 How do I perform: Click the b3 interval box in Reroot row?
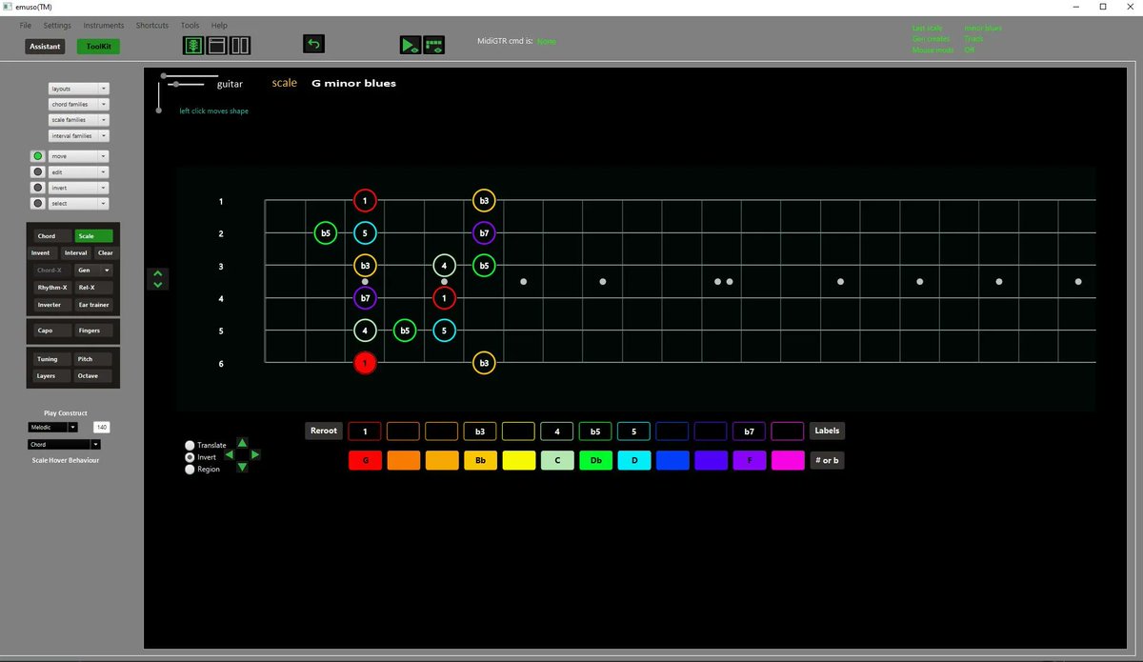[x=480, y=431]
